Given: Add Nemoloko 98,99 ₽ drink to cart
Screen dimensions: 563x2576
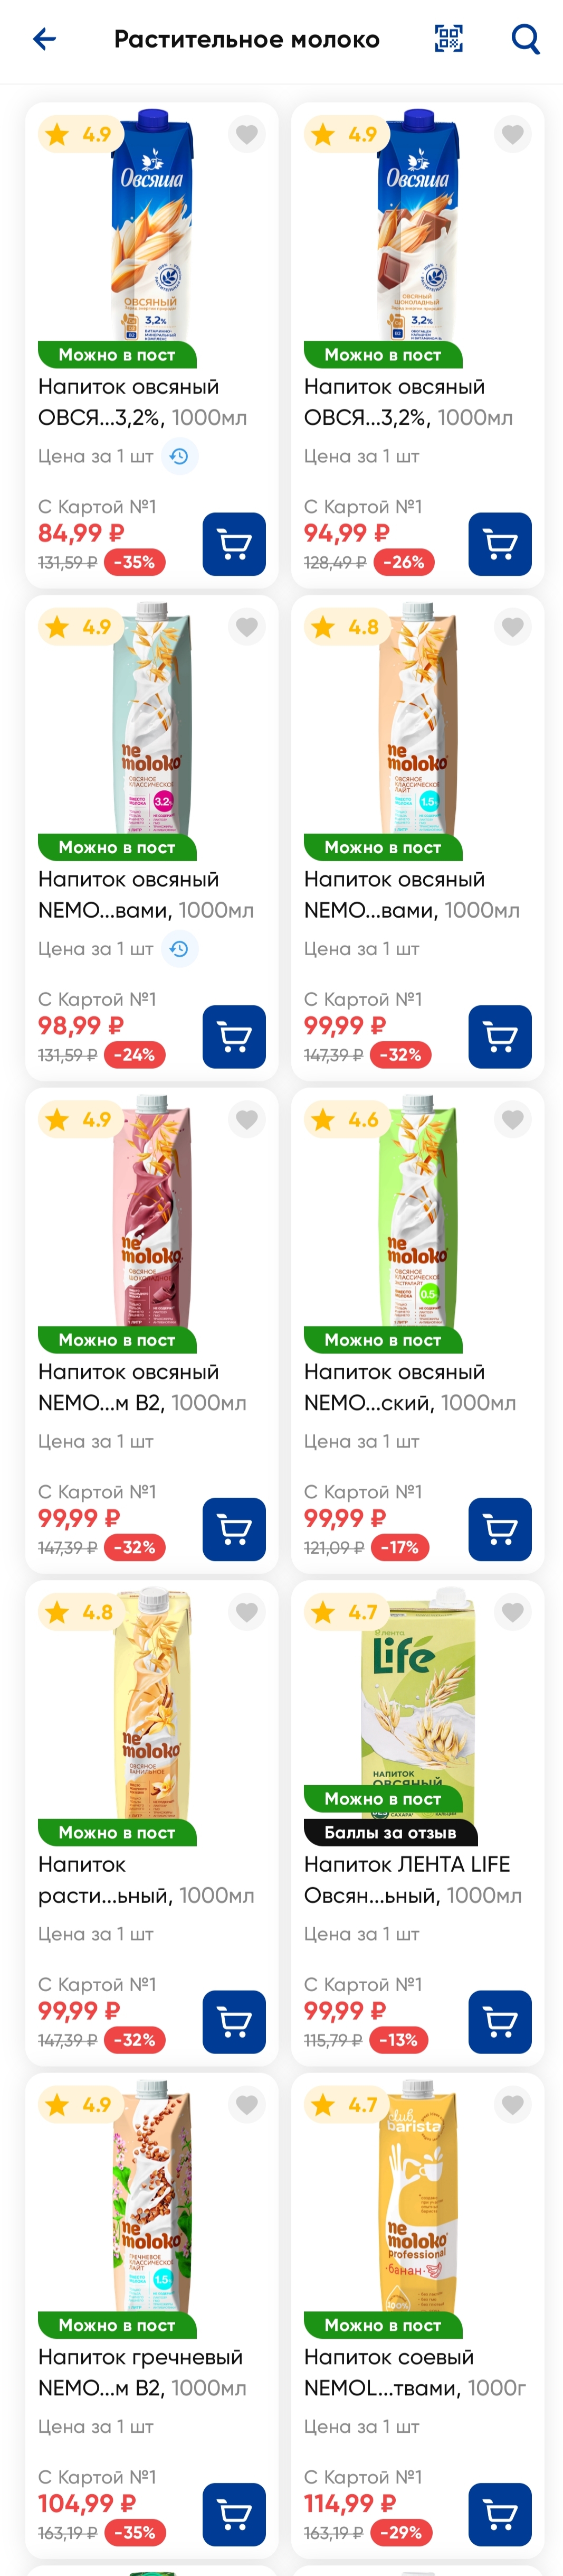Looking at the screenshot, I should (234, 1037).
